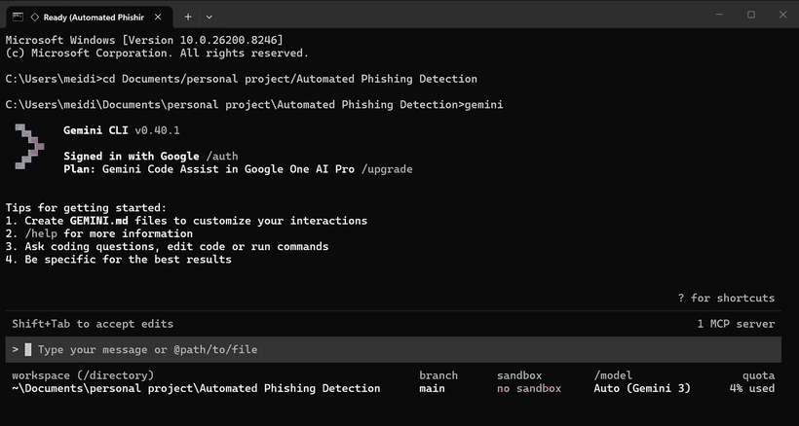Click the 'Gemini CLI' title text
The width and height of the screenshot is (799, 426).
(95, 130)
